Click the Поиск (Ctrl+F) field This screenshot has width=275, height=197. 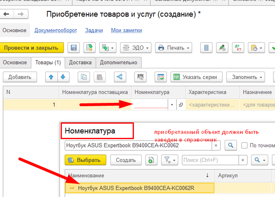click(210, 160)
